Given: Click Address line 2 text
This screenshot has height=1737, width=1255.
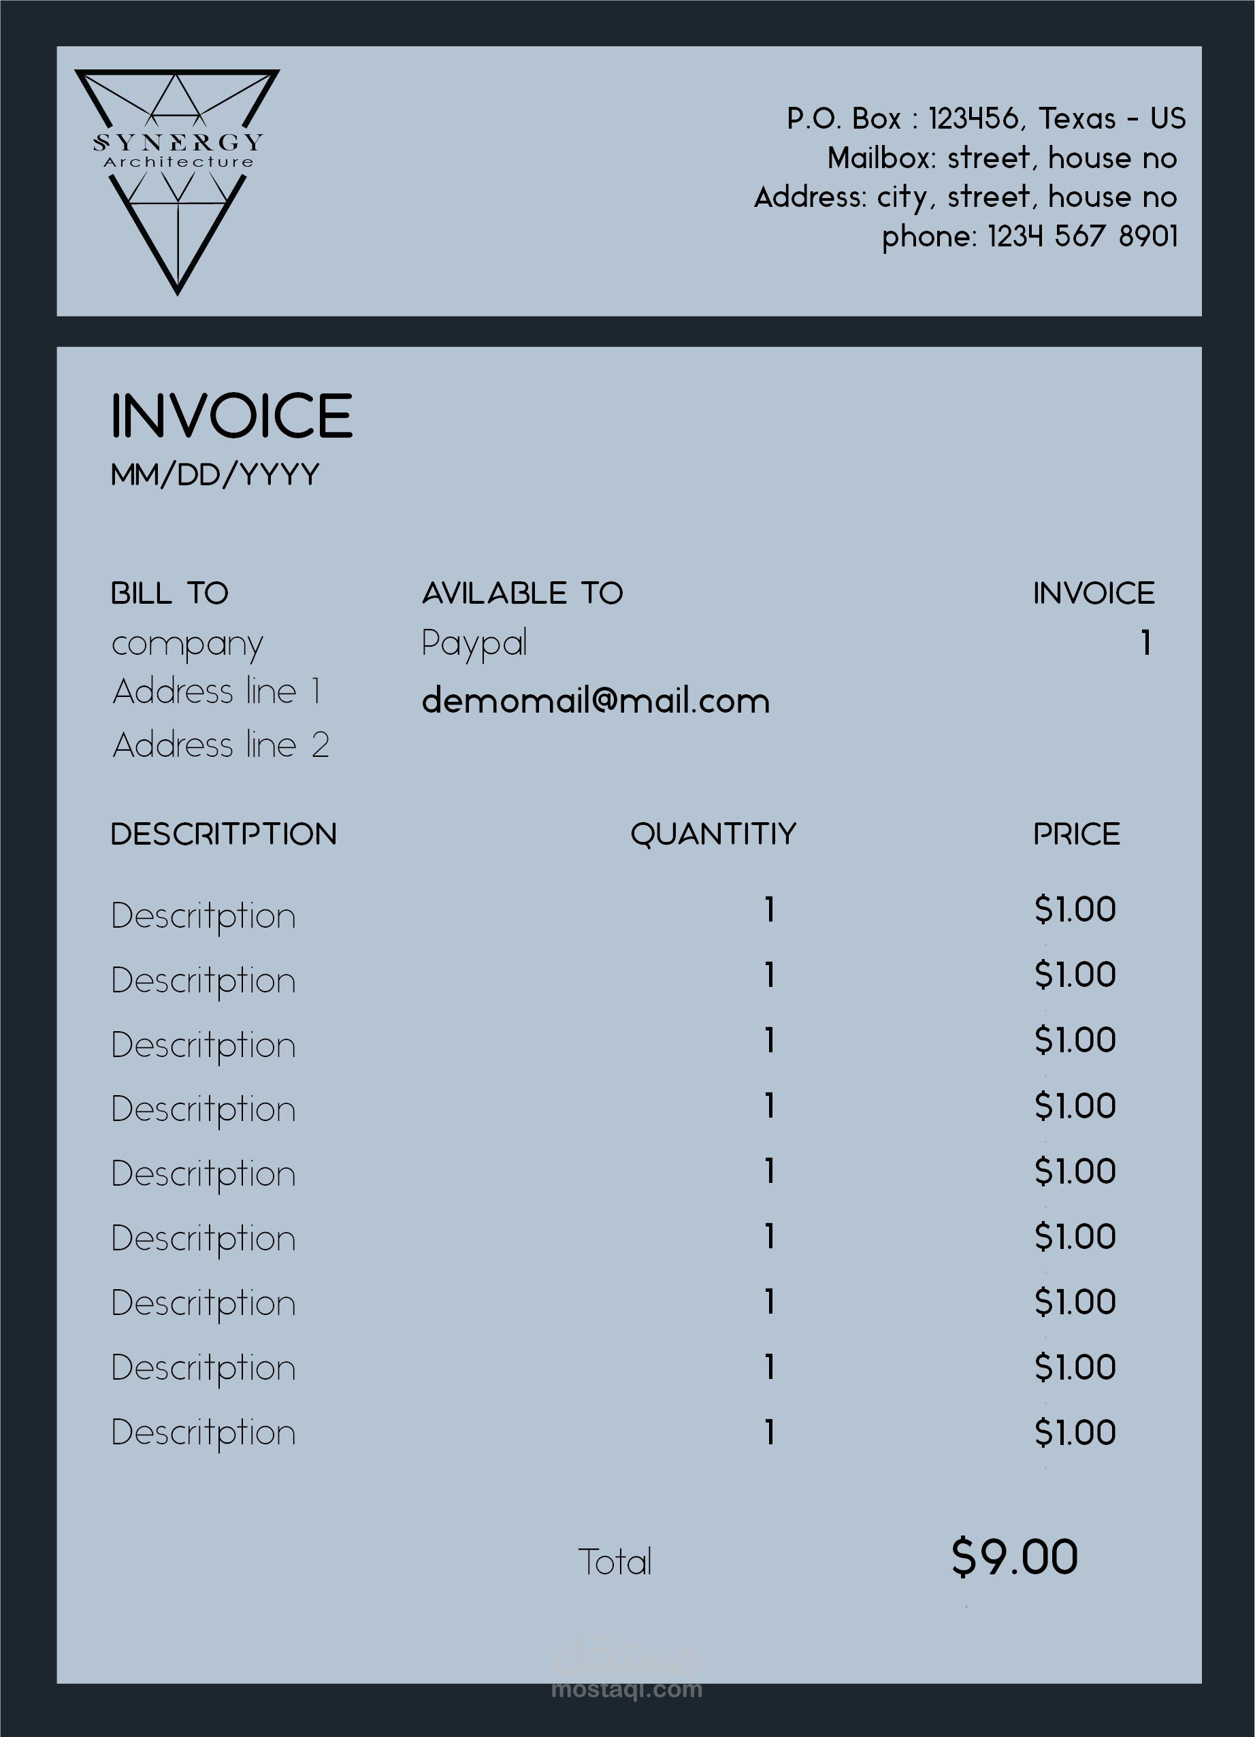Looking at the screenshot, I should (x=221, y=745).
